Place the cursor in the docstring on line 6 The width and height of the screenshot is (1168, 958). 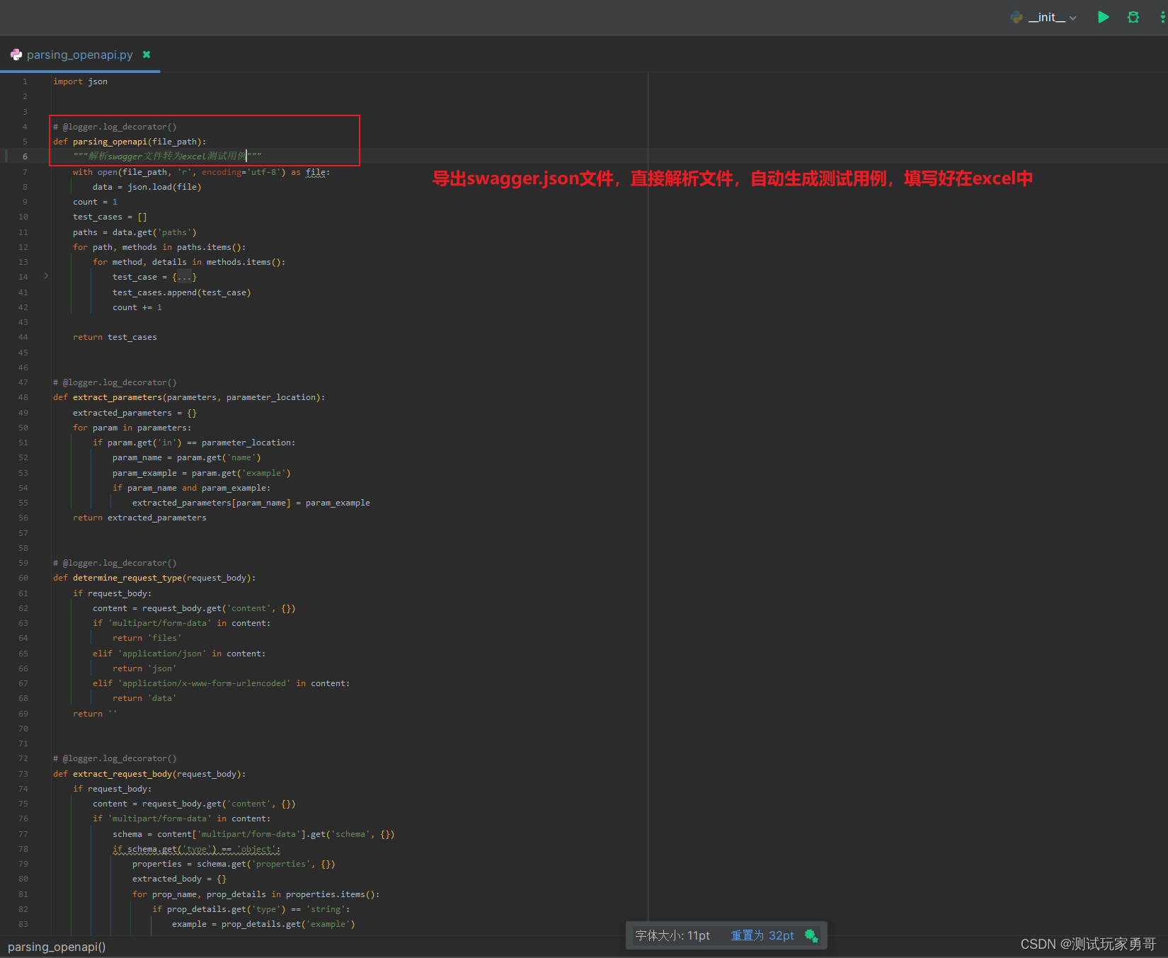(x=167, y=156)
